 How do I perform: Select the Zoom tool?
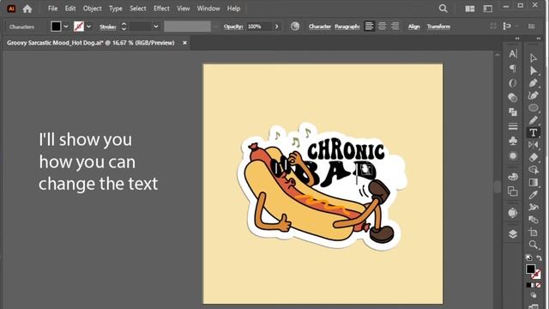tap(534, 245)
